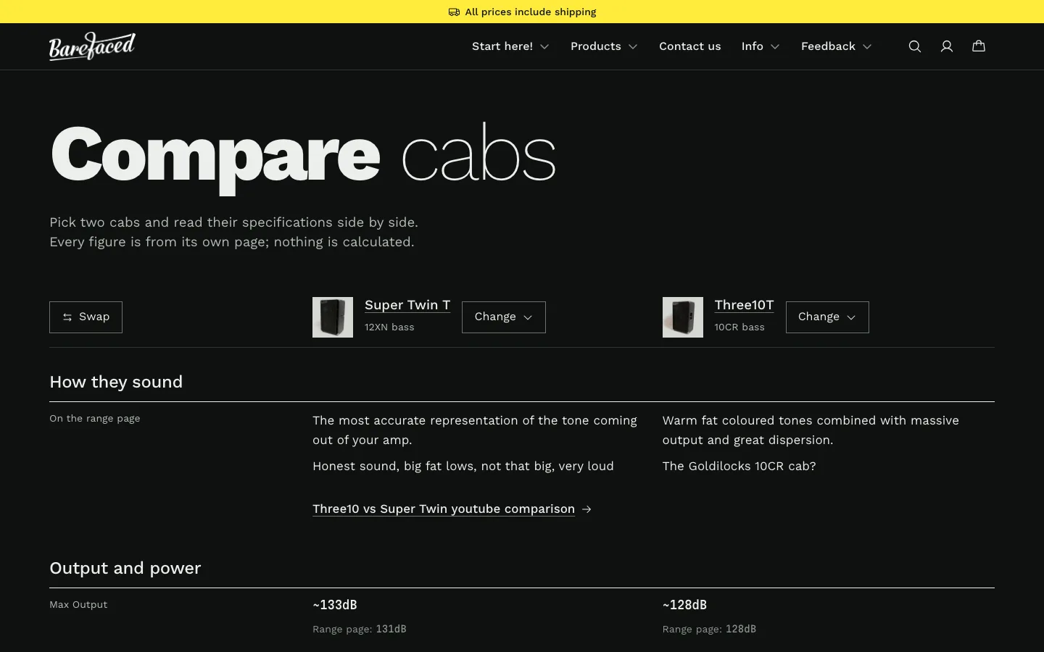Click the Max Output row label
Image resolution: width=1044 pixels, height=652 pixels.
[78, 605]
